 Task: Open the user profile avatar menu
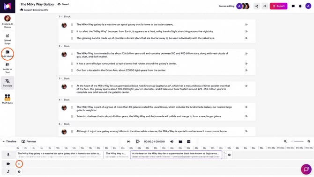tap(308, 6)
